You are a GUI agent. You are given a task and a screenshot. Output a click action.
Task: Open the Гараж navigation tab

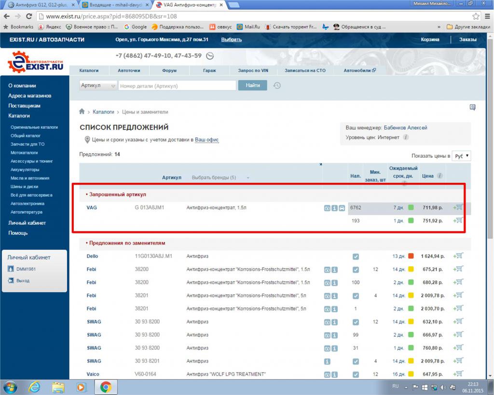tap(209, 70)
